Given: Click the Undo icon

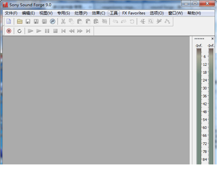Looking at the screenshot, I should tap(115, 21).
